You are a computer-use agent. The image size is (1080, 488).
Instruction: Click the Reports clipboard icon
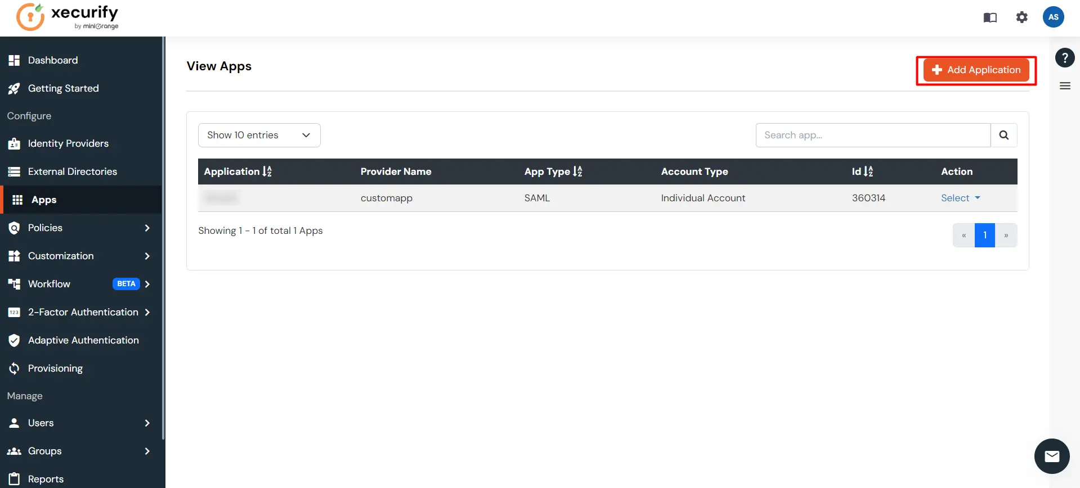click(14, 478)
